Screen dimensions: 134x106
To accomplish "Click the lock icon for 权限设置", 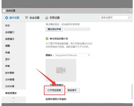I will [47, 18].
